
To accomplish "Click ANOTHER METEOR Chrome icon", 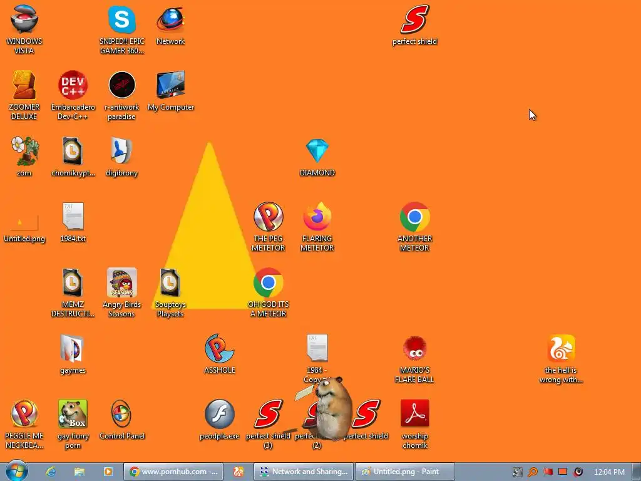I will (414, 227).
